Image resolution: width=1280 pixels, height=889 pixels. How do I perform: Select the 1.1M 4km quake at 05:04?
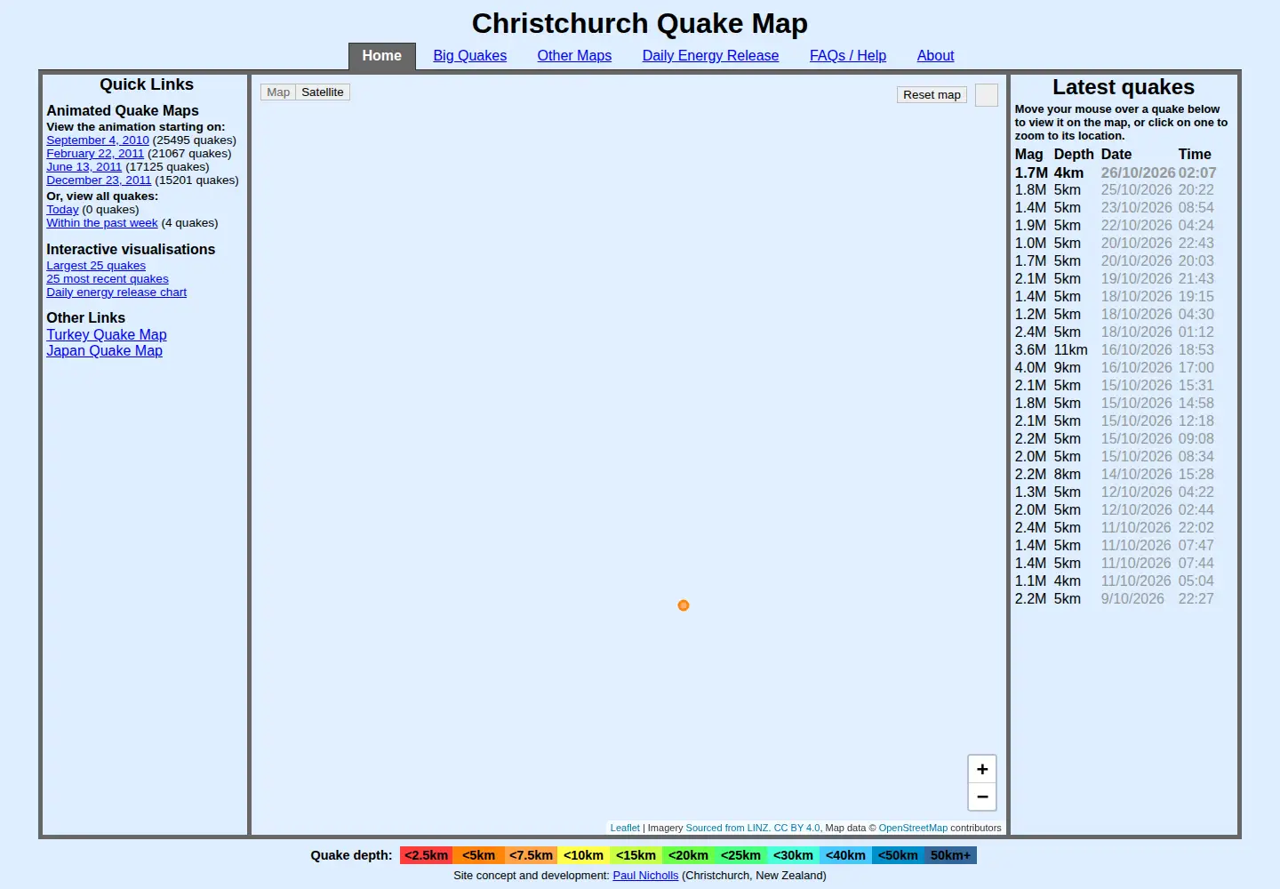[1115, 581]
